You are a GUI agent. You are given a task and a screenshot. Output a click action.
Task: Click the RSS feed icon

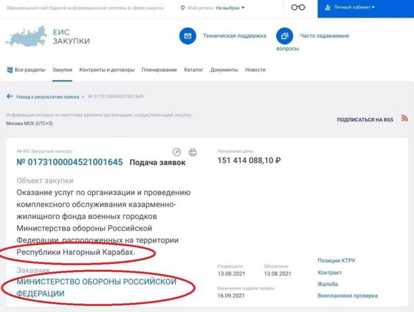(x=404, y=118)
